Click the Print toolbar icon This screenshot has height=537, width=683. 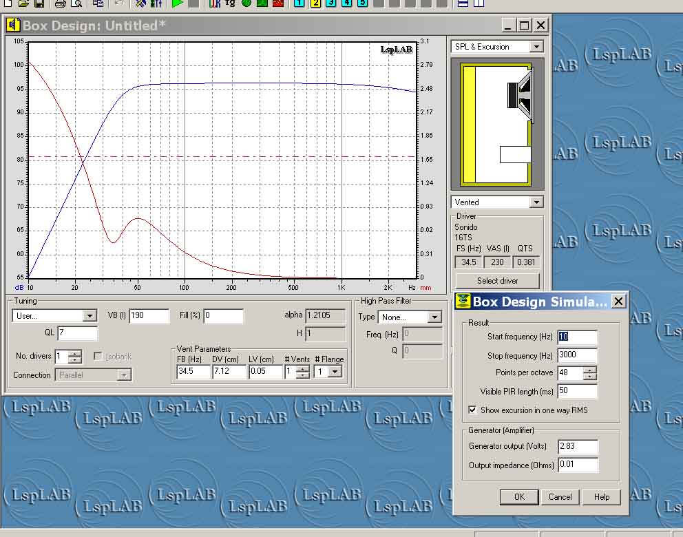click(x=61, y=3)
